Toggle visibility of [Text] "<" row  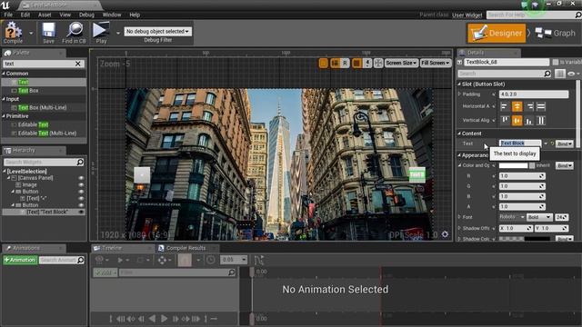[x=81, y=198]
